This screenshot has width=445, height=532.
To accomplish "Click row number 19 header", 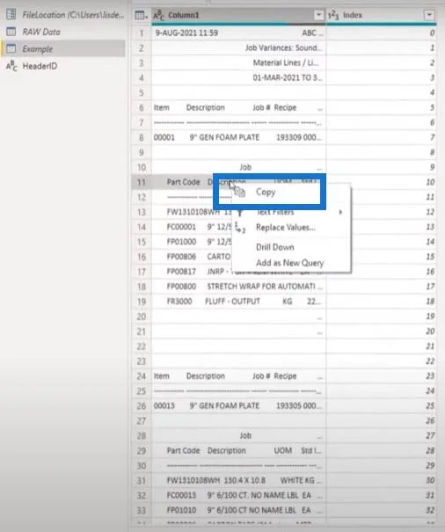I will [142, 302].
